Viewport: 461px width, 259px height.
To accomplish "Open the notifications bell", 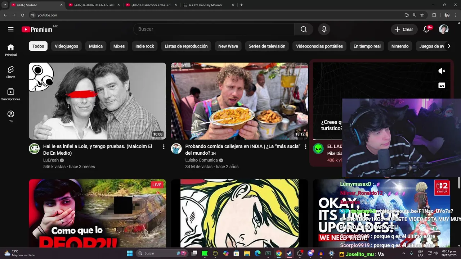I will pyautogui.click(x=426, y=29).
